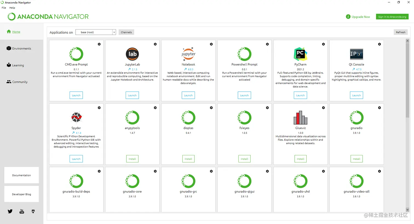
Task: Launch JupyterLab
Action: click(132, 95)
